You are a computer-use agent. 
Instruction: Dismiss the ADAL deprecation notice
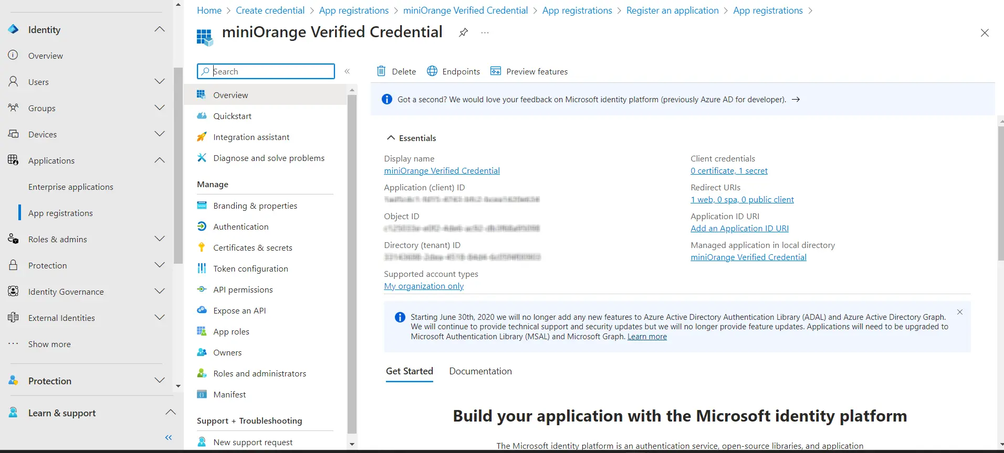click(960, 312)
